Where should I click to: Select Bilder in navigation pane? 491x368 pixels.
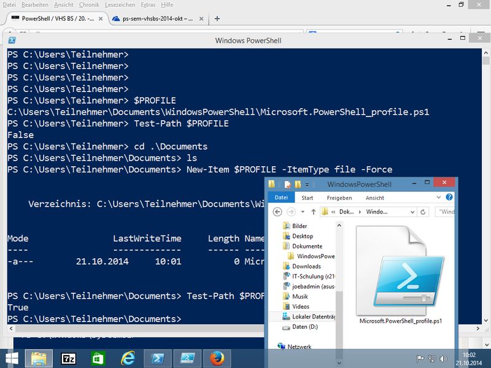coord(300,226)
